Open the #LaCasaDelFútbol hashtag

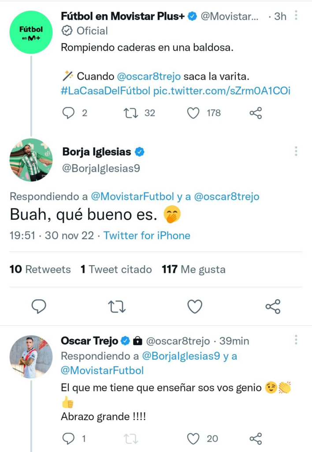pyautogui.click(x=106, y=91)
